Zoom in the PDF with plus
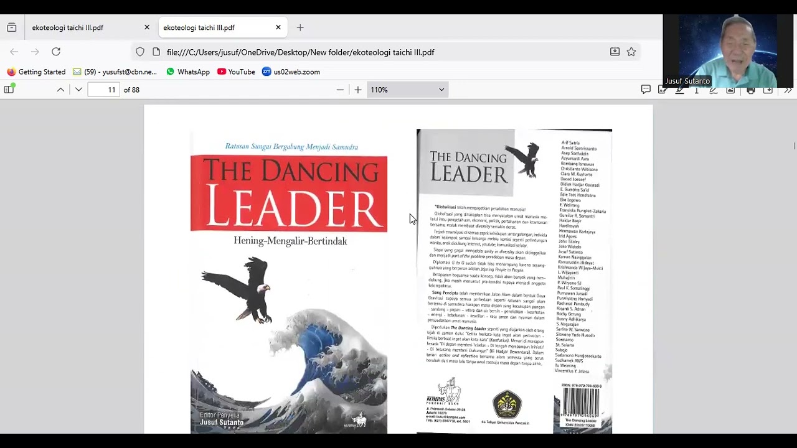Image resolution: width=797 pixels, height=448 pixels. (358, 90)
